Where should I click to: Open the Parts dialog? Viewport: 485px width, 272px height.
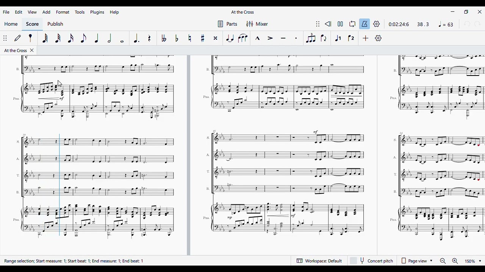[x=228, y=24]
